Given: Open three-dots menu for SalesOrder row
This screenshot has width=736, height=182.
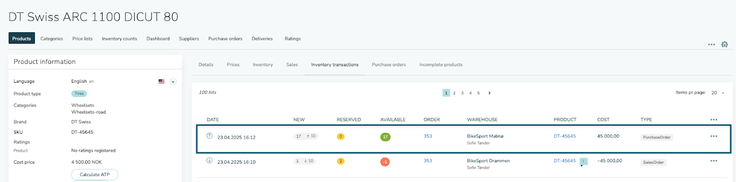Looking at the screenshot, I should coord(713,161).
